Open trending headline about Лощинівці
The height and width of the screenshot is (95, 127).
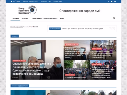click(x=83, y=29)
